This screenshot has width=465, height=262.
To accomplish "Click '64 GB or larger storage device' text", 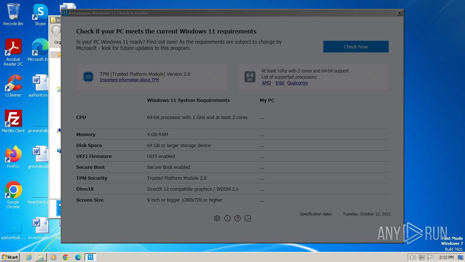I will coord(179,145).
